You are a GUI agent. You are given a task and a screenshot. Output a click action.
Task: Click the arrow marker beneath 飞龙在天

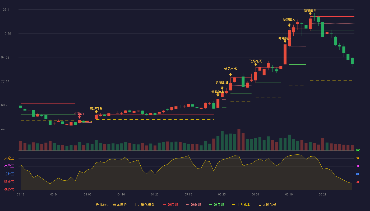(x=256, y=64)
